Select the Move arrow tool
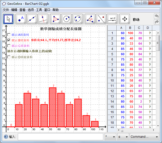The height and width of the screenshot is (143, 162). coord(9,19)
